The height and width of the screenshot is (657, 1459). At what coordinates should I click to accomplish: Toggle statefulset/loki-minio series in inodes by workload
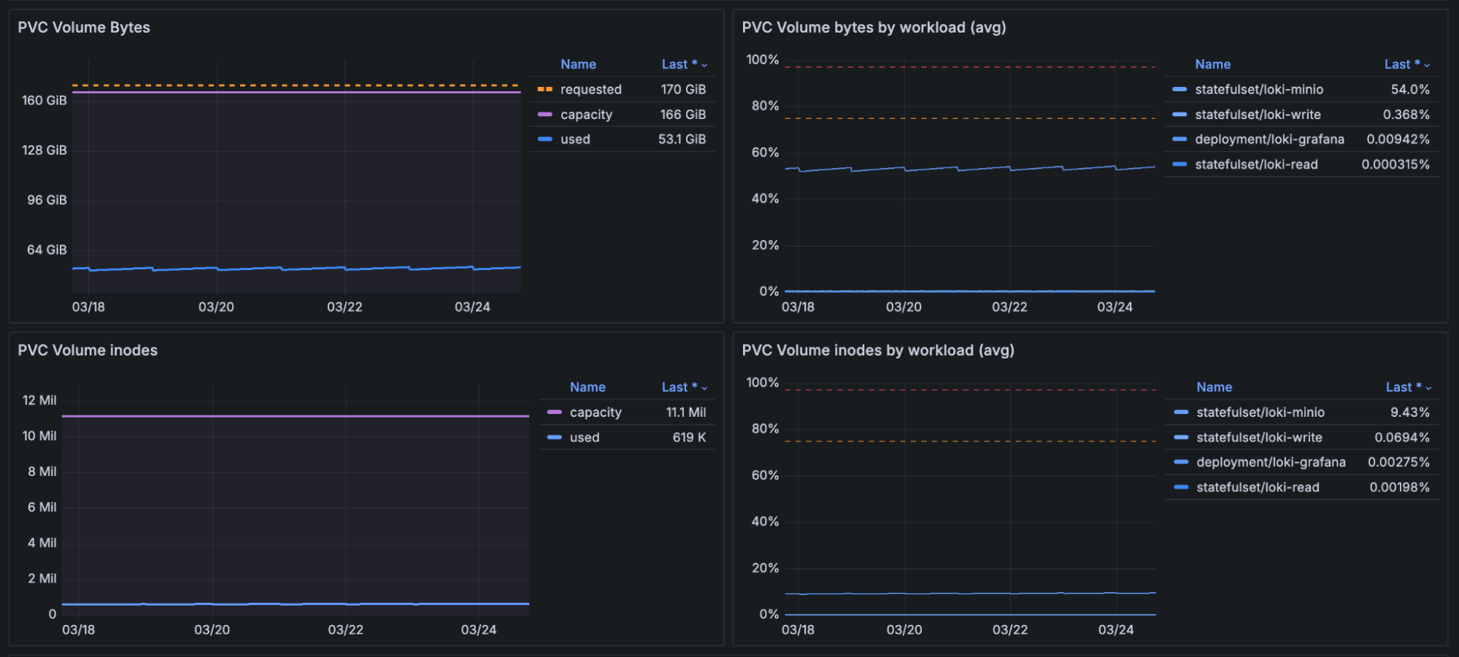pos(1260,412)
